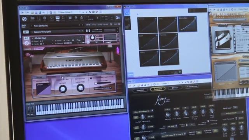The height and width of the screenshot is (140, 249).
Task: Click mute button on Alicias Keys instrument
Action: click(x=88, y=42)
